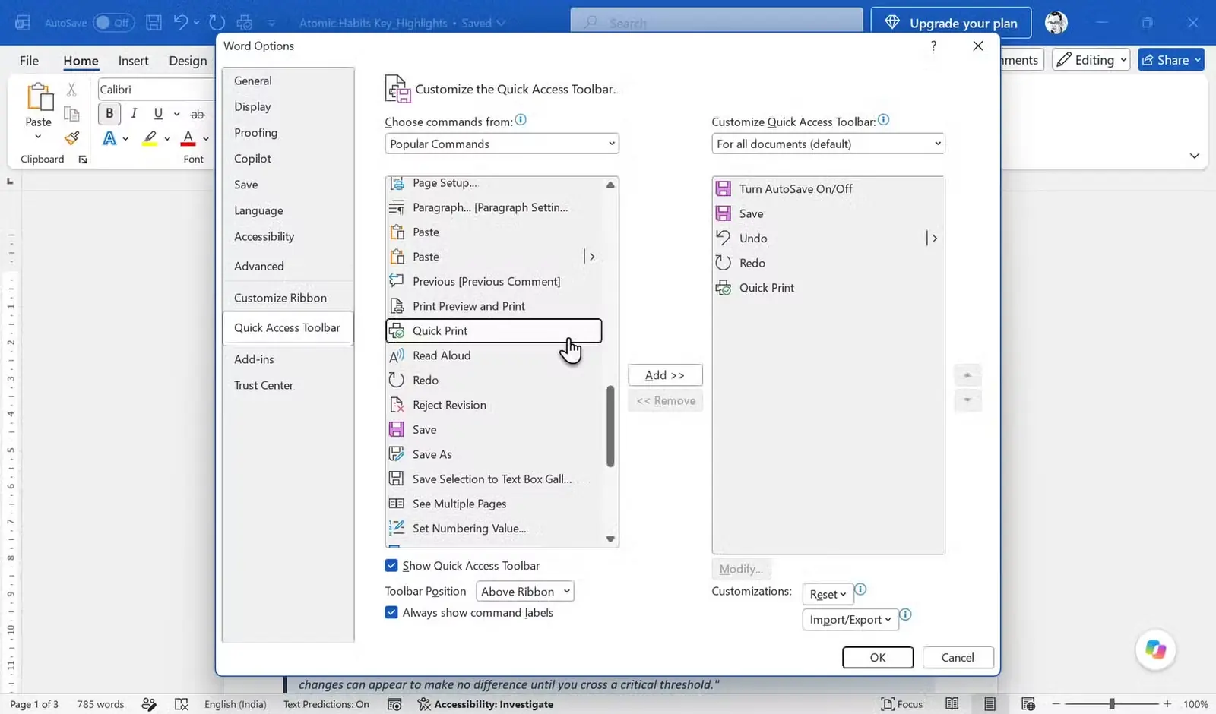Viewport: 1216px width, 714px height.
Task: Open the Copilot floating button
Action: click(1155, 649)
